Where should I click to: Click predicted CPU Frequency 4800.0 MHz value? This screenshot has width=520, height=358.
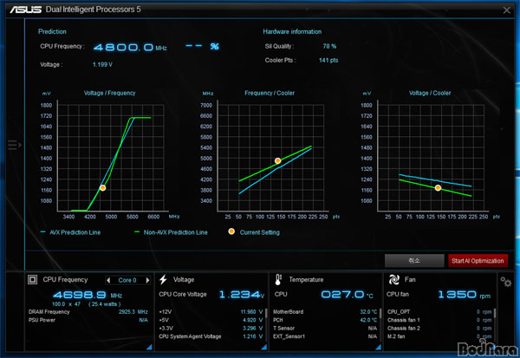point(130,48)
